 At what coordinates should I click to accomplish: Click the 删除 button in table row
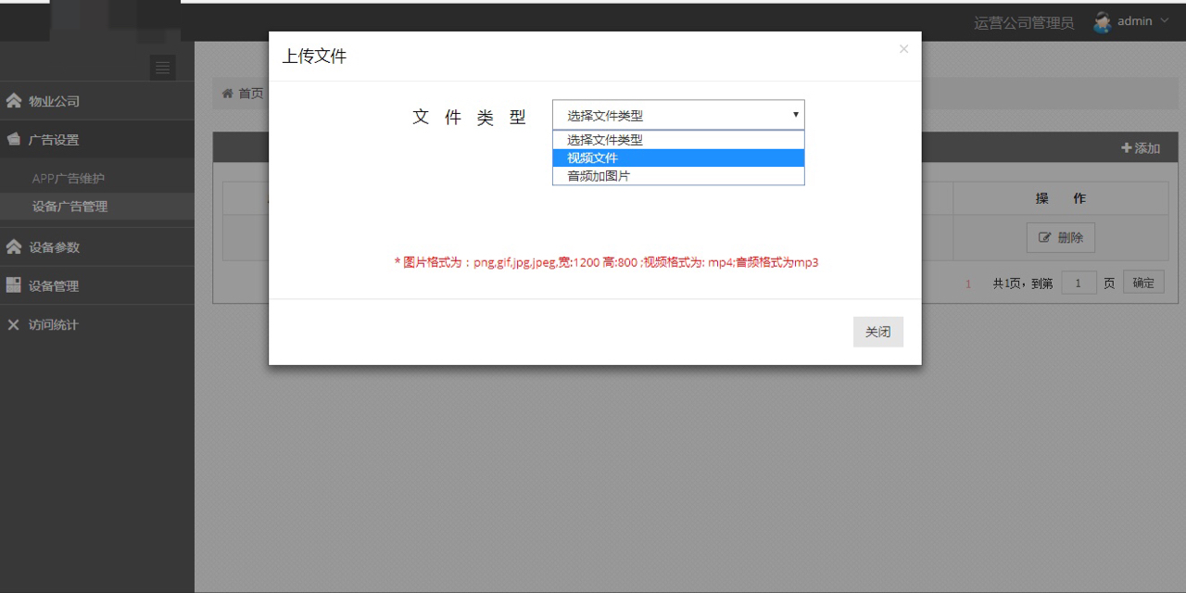pyautogui.click(x=1061, y=237)
